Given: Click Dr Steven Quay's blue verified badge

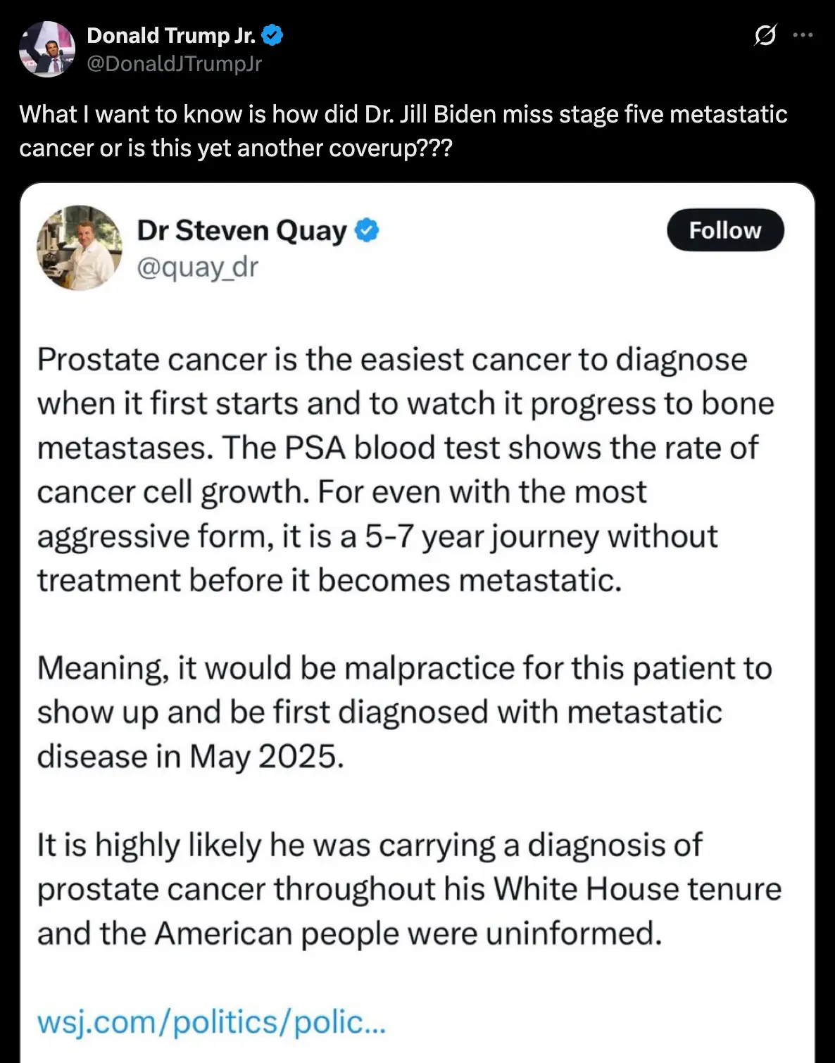Looking at the screenshot, I should pos(366,230).
